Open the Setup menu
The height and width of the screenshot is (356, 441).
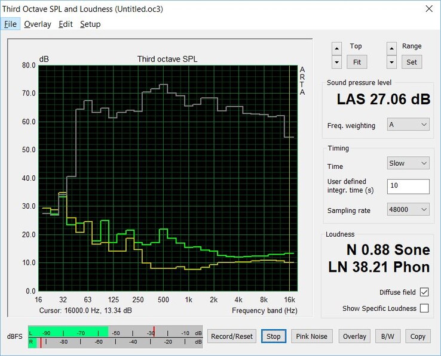90,24
